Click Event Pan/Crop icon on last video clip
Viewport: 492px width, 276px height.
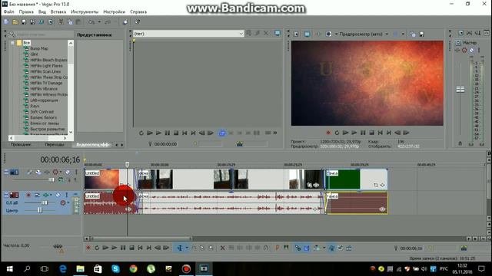click(376, 185)
